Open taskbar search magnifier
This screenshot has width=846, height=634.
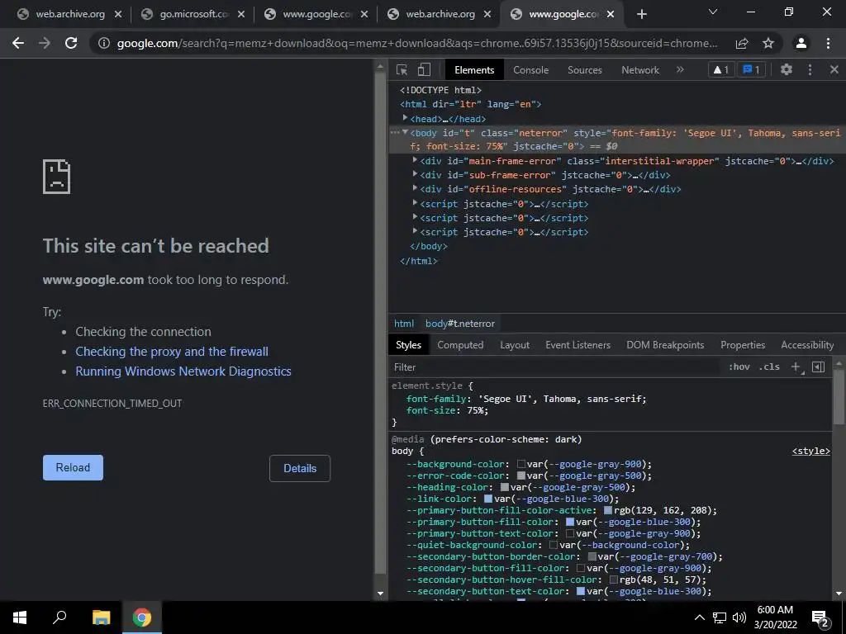(x=59, y=617)
